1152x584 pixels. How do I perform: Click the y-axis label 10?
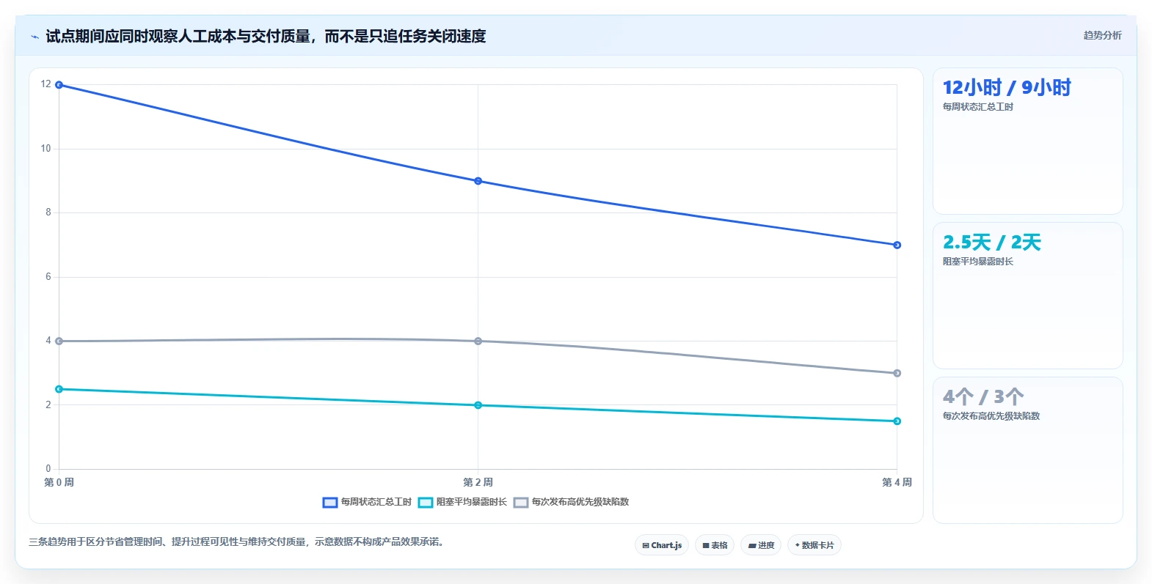point(46,149)
